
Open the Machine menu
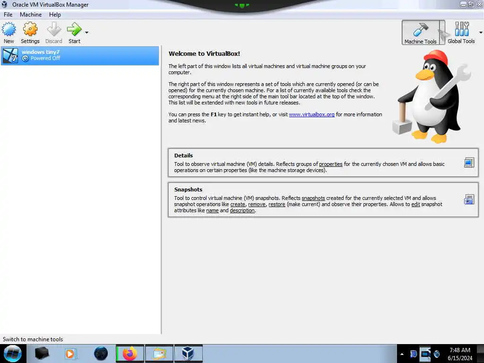point(31,15)
